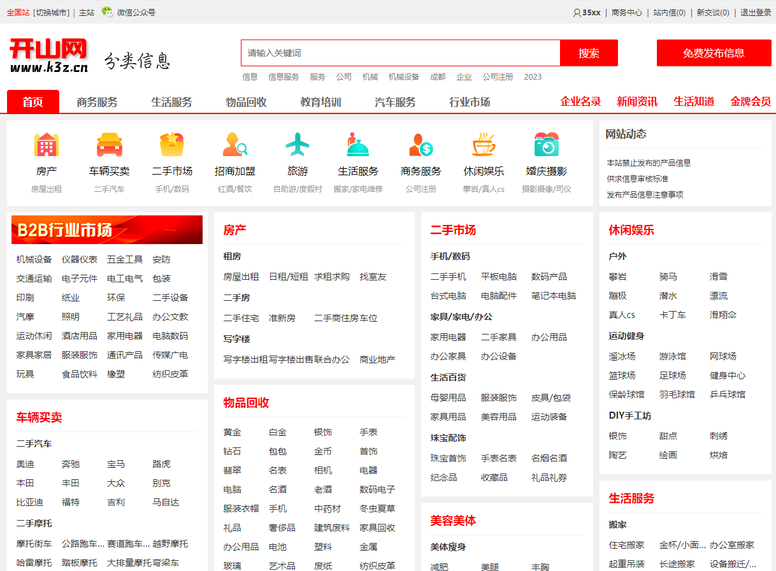Open the 休闲娱乐 coffee cup icon
This screenshot has height=571, width=776.
(x=484, y=145)
